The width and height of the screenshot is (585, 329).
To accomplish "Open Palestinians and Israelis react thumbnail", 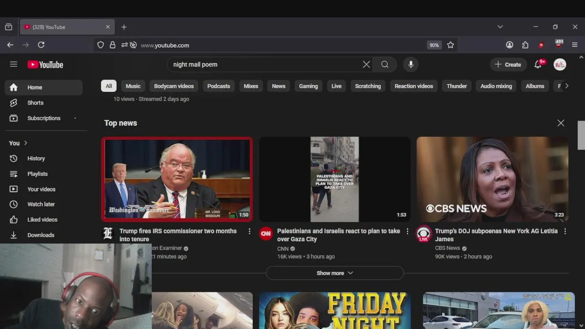I will [335, 179].
